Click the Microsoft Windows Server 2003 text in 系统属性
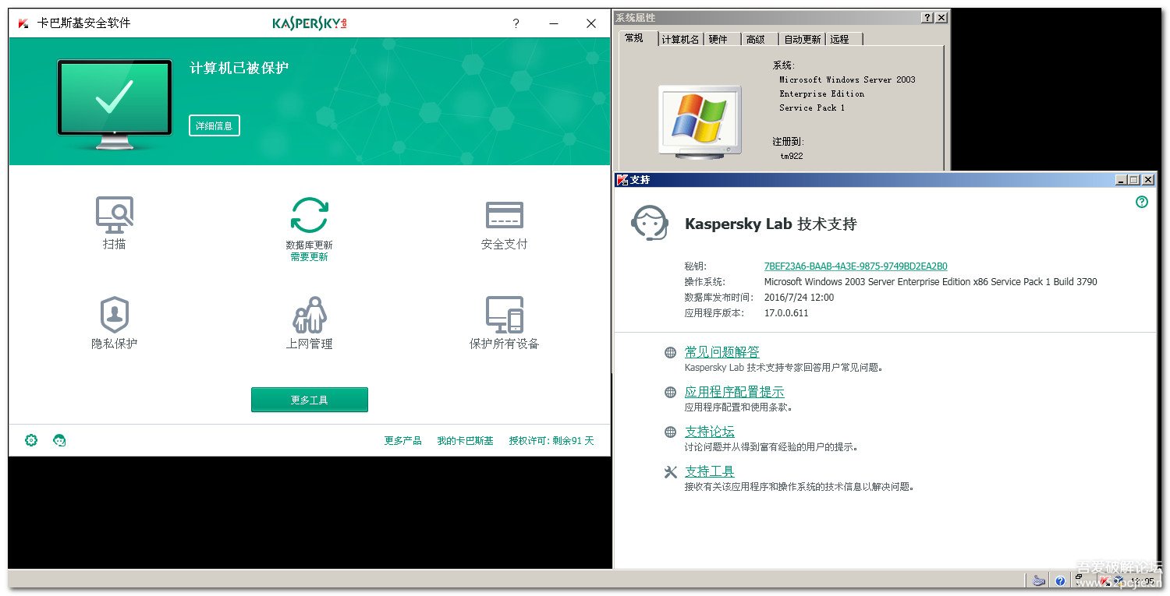The height and width of the screenshot is (596, 1170). pyautogui.click(x=847, y=79)
